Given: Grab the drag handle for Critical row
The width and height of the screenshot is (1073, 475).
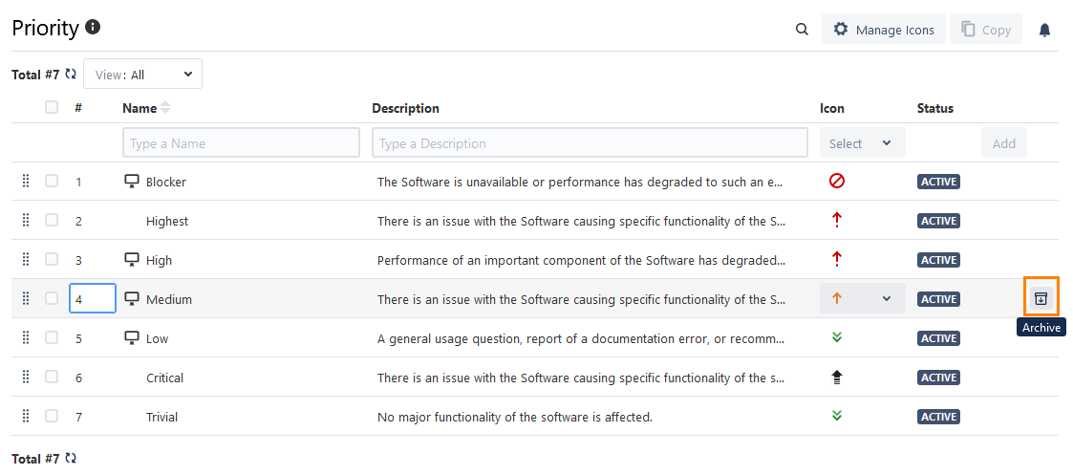Looking at the screenshot, I should click(x=26, y=377).
